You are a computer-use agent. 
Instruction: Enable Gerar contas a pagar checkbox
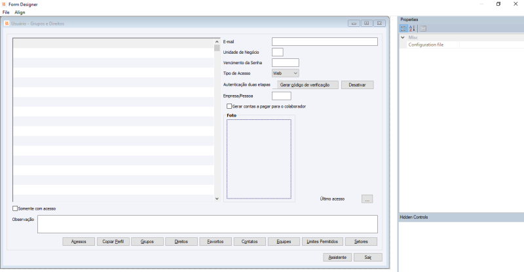point(229,106)
